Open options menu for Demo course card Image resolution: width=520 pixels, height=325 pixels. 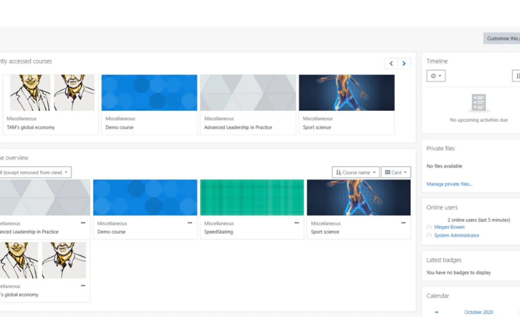[190, 223]
